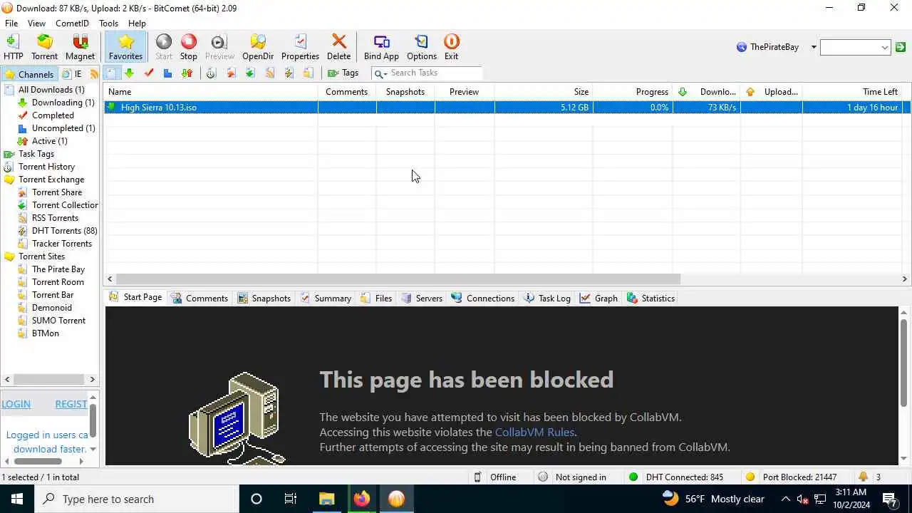Click the Torrent Share filter icon
The image size is (912, 513).
point(231,73)
